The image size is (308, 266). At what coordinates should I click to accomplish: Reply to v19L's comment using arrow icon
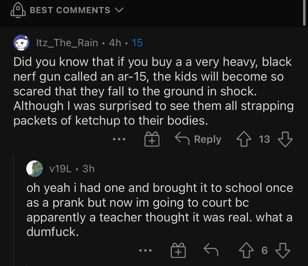211,250
